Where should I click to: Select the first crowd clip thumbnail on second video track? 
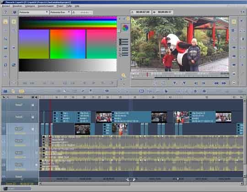click(104, 117)
